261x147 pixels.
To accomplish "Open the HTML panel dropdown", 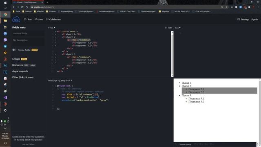I will coord(51,28).
